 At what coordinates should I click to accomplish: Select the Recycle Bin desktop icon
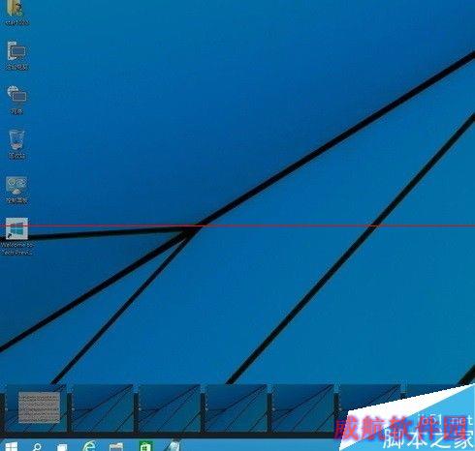coord(16,144)
